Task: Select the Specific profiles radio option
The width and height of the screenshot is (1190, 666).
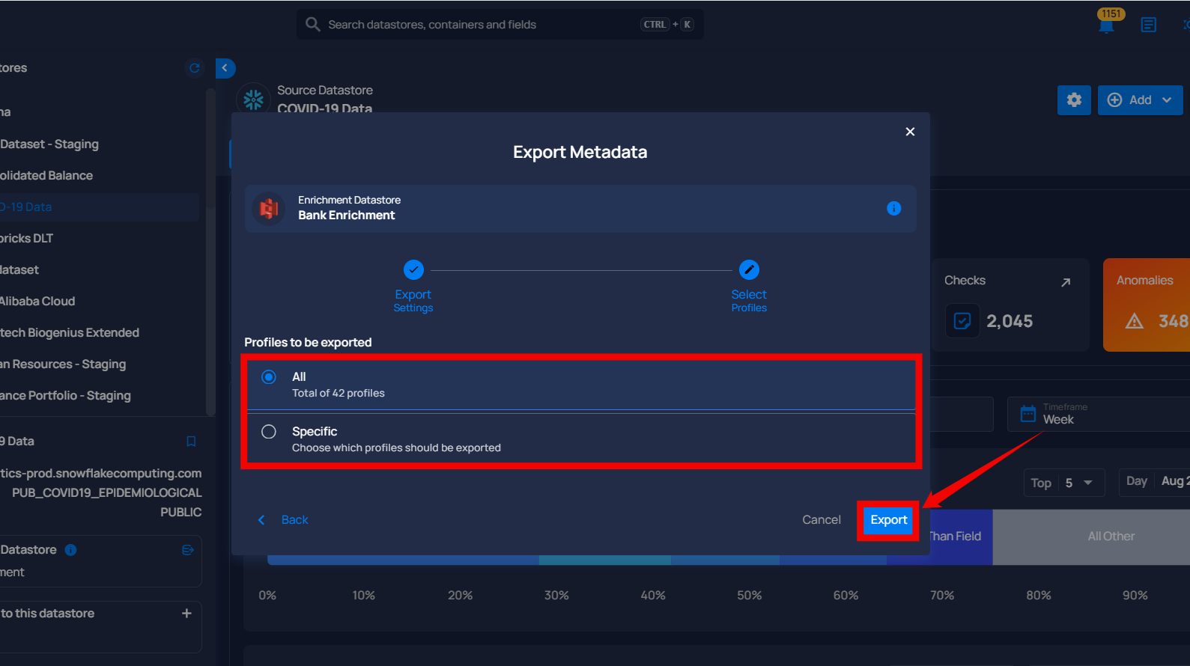Action: [269, 432]
